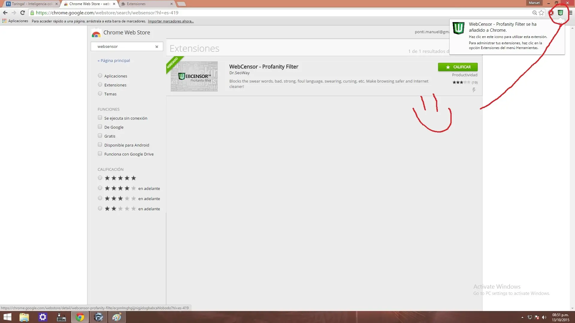Image resolution: width=575 pixels, height=323 pixels.
Task: Click 'Importar marcadores ahora...' link
Action: (171, 21)
